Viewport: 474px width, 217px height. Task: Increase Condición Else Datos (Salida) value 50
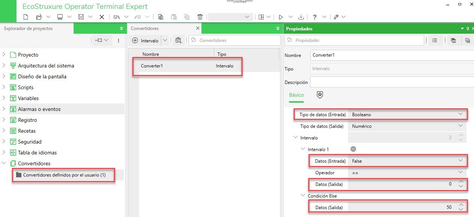pyautogui.click(x=461, y=205)
